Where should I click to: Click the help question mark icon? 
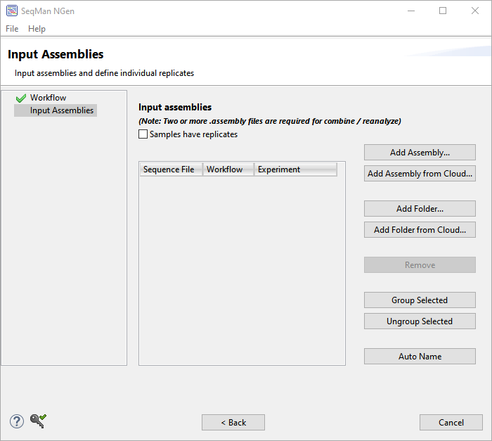[x=17, y=421]
